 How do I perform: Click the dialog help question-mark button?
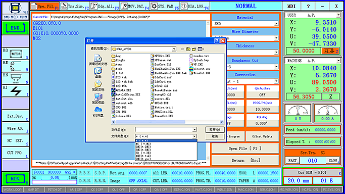[217, 41]
